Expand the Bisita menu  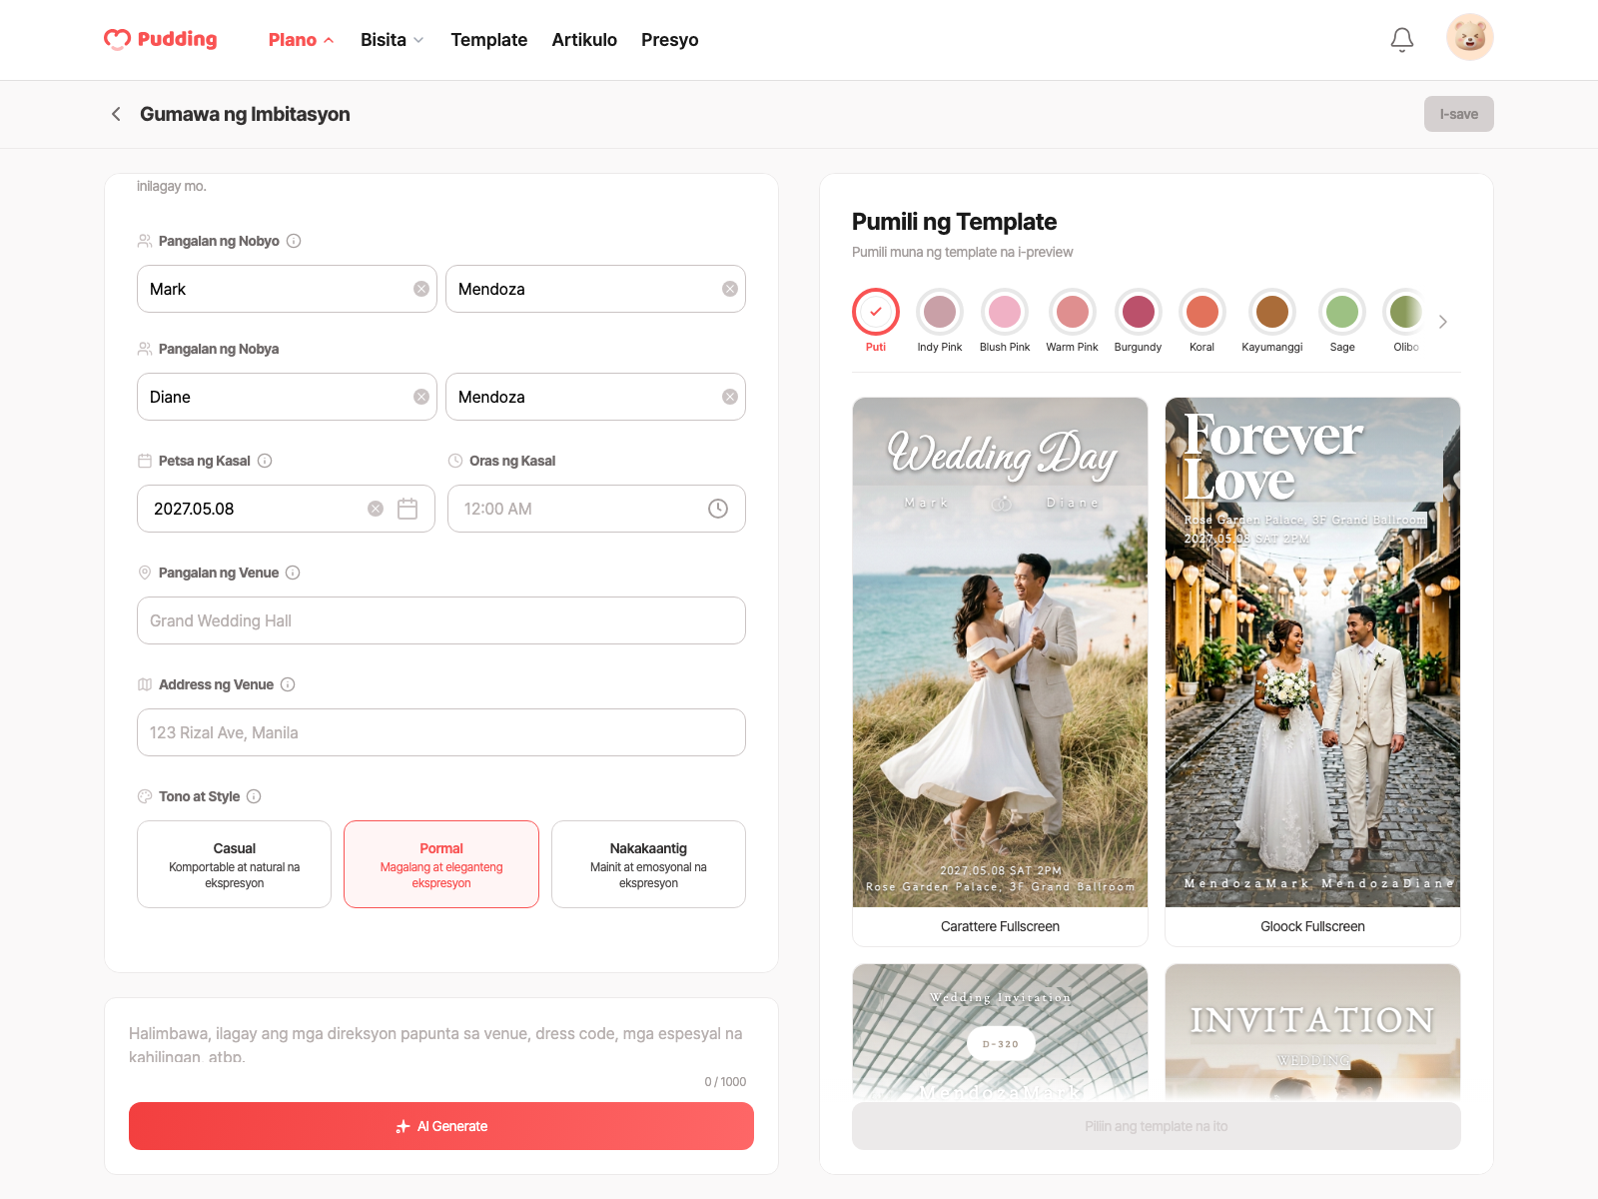392,40
